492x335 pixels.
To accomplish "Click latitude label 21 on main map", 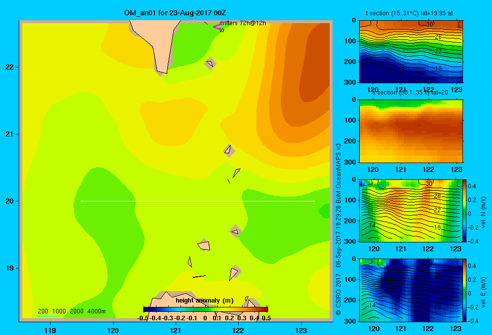I will pyautogui.click(x=10, y=134).
